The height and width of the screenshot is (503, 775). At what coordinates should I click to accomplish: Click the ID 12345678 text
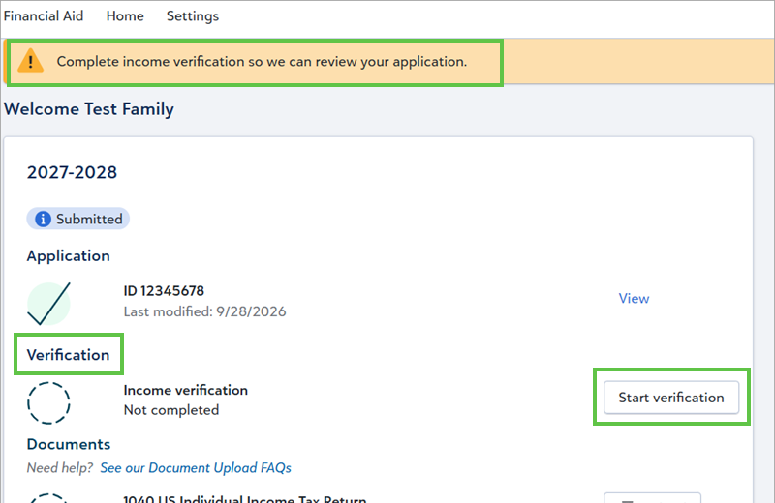click(x=164, y=291)
